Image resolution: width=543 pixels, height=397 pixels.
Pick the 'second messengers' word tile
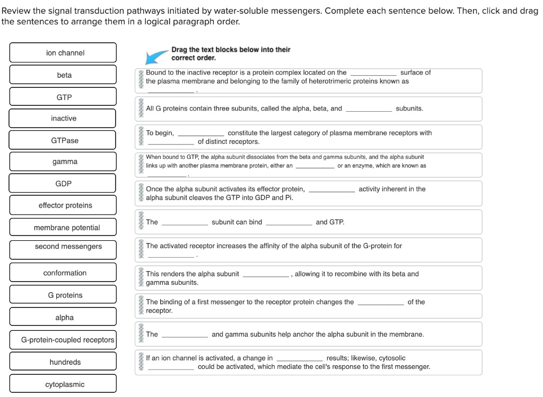coord(63,249)
